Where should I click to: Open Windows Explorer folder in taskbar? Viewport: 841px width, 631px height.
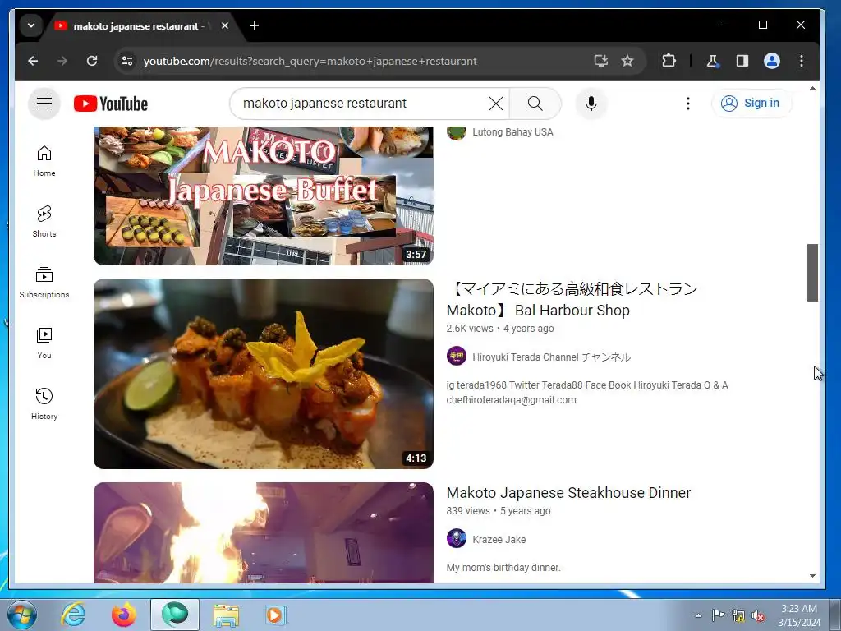point(226,615)
